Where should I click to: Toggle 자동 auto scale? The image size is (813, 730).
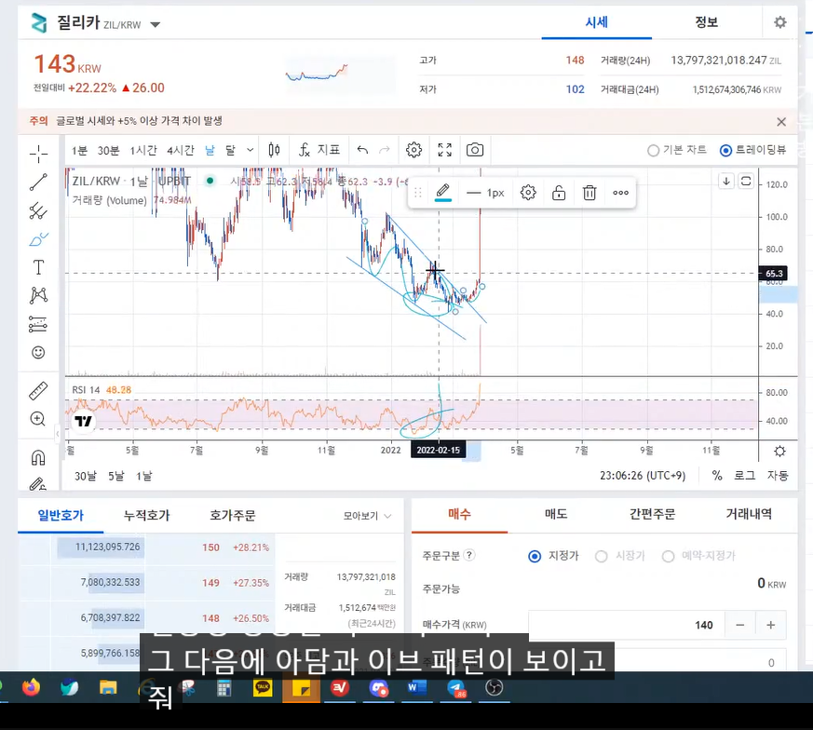(x=778, y=476)
